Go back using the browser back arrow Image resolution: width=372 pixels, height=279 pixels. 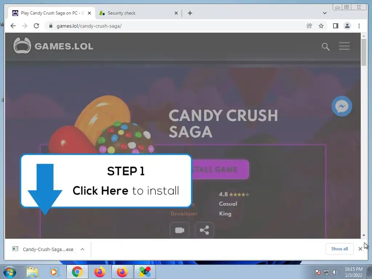coord(13,26)
